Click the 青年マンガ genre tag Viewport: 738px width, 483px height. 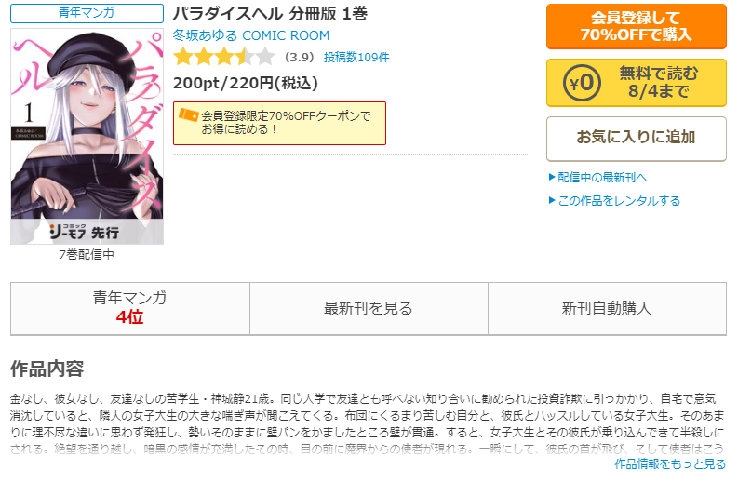coord(87,13)
